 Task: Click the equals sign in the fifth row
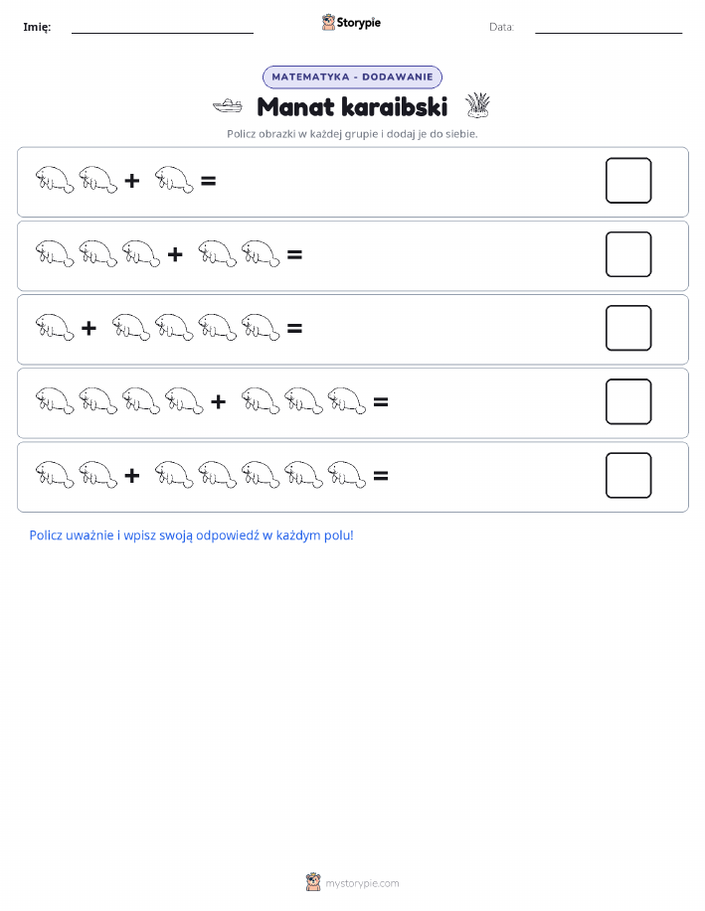click(381, 476)
